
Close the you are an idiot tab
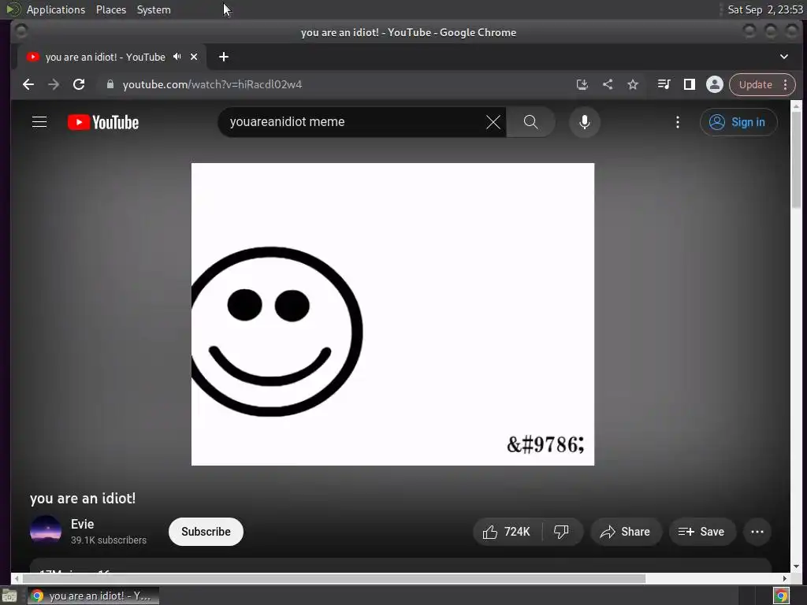(194, 57)
